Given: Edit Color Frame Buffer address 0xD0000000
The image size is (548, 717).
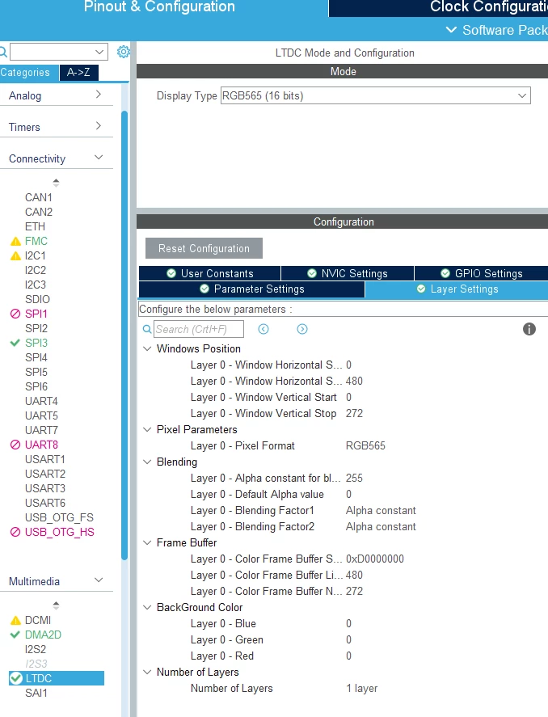Looking at the screenshot, I should tap(375, 559).
